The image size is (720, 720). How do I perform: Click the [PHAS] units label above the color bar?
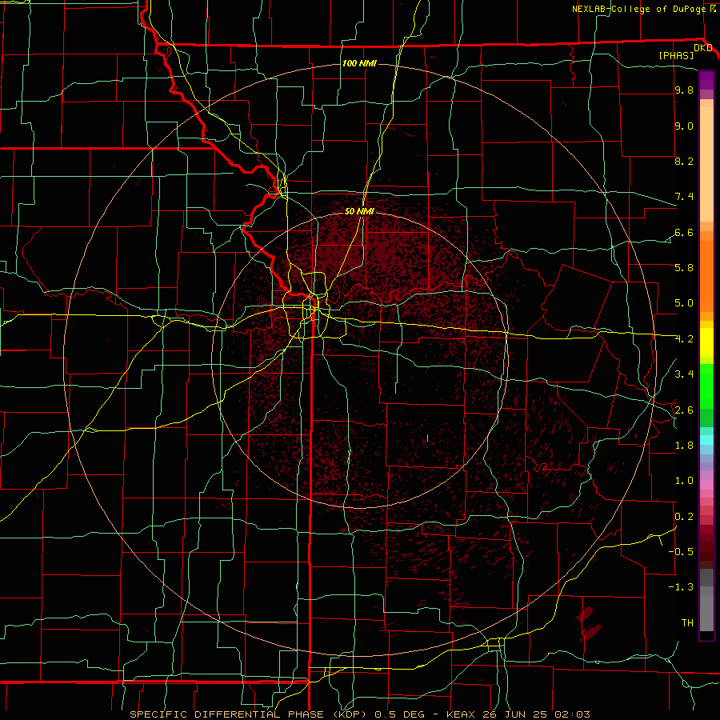coord(676,55)
